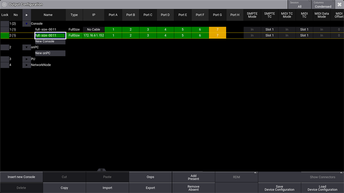Collapse the Console tree group

pyautogui.click(x=27, y=24)
